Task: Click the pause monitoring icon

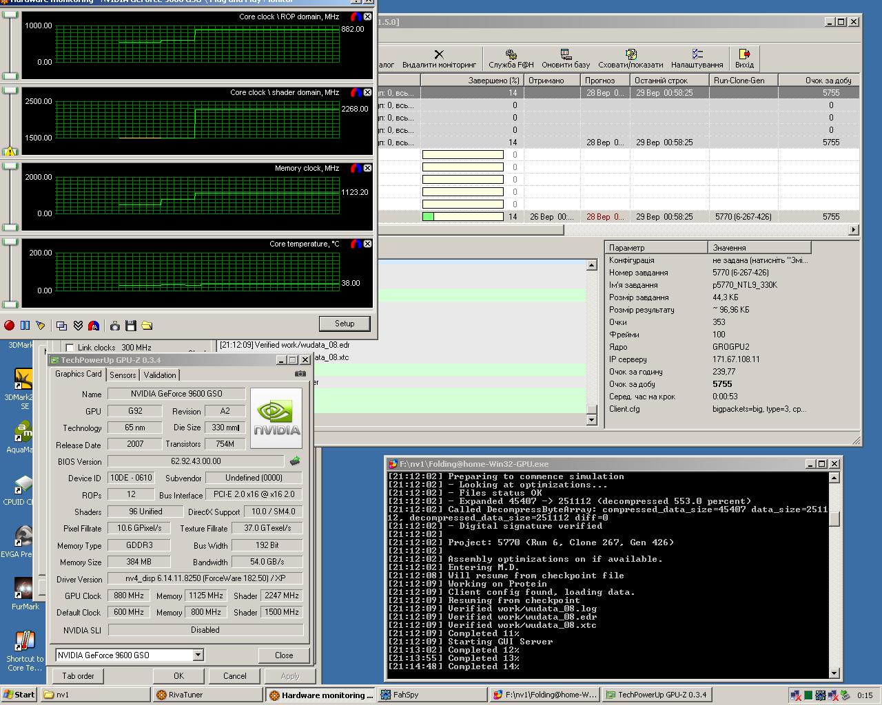Action: tap(25, 325)
